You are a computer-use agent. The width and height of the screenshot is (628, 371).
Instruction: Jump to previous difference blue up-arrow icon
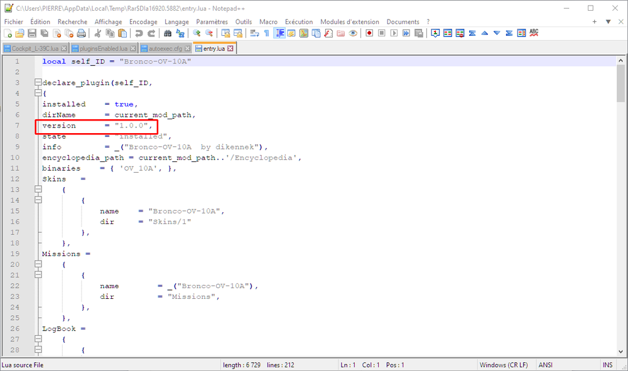(x=485, y=33)
